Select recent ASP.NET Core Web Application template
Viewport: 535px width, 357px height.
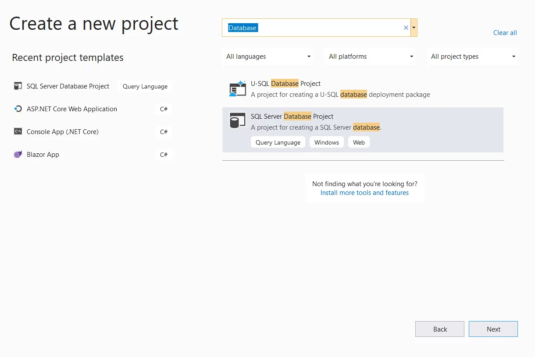tap(72, 109)
